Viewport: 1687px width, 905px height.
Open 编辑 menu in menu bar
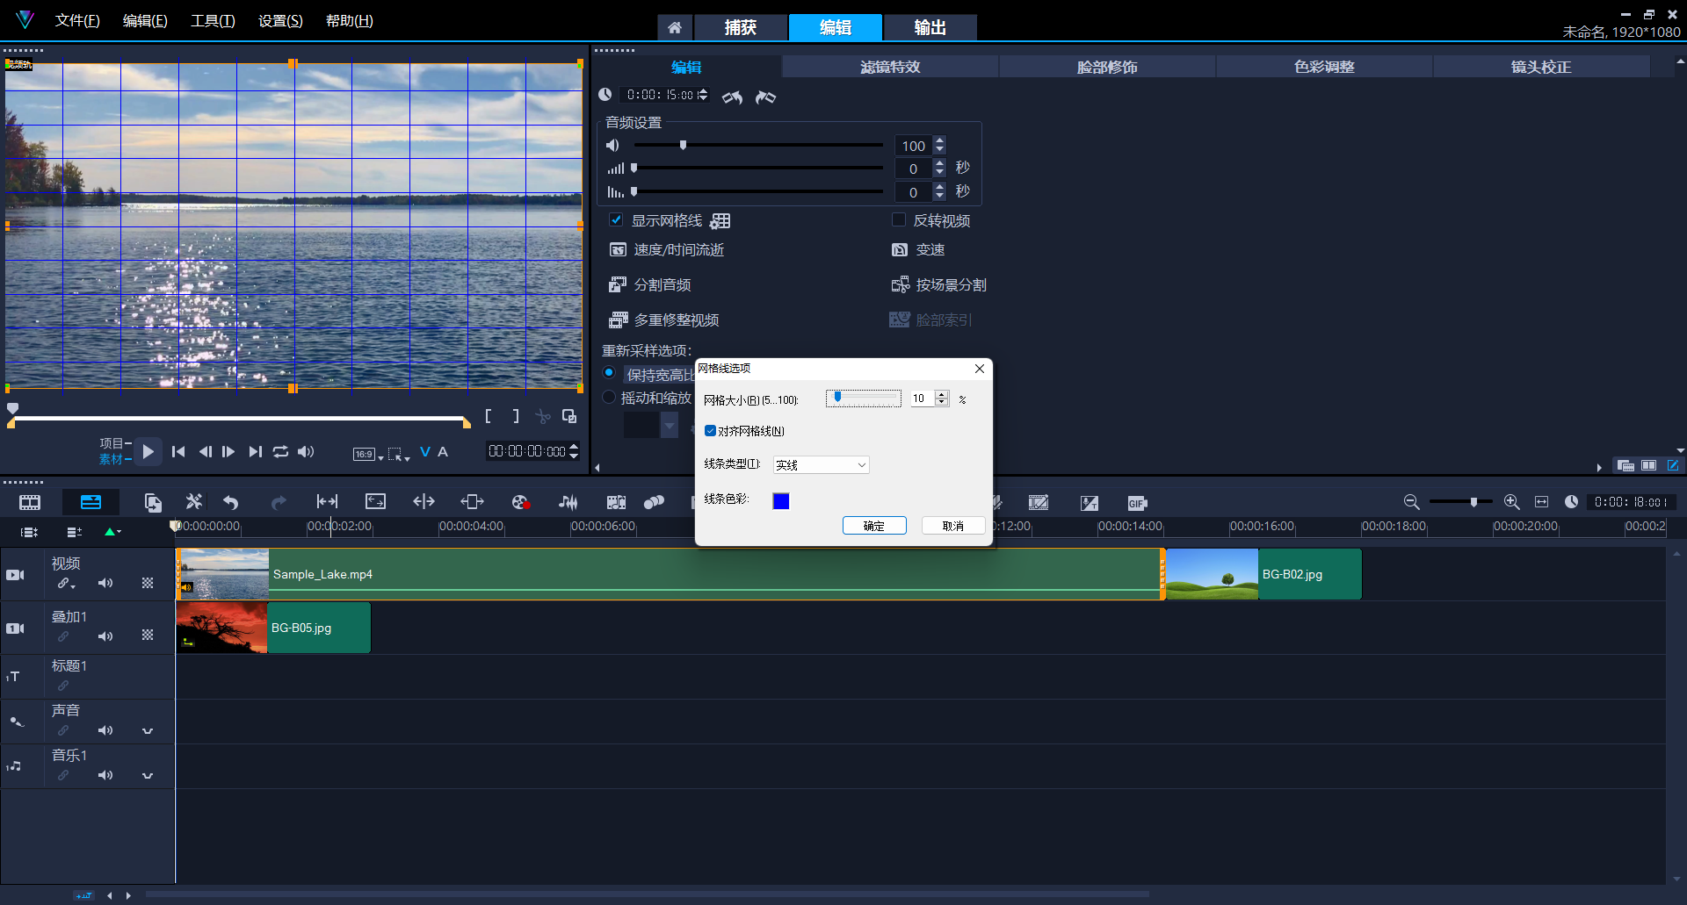pyautogui.click(x=145, y=20)
